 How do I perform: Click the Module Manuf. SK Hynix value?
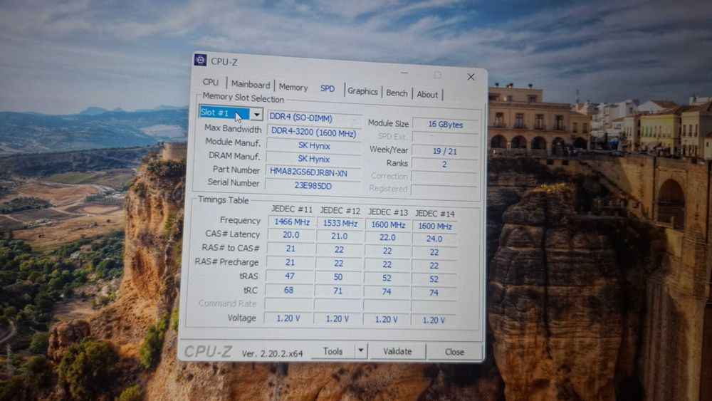(314, 146)
